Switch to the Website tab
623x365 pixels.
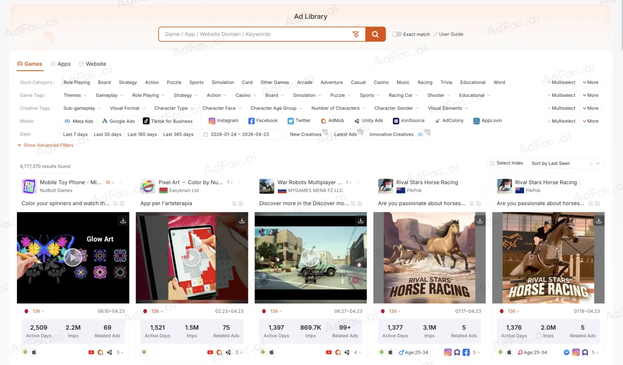[92, 64]
